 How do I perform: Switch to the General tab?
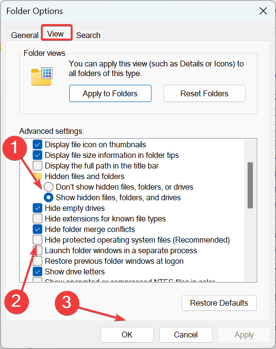coord(25,35)
